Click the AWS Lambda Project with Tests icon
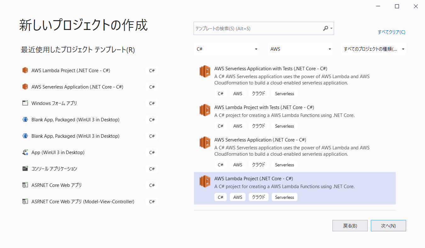Screen dimensions: 425x248 tap(205, 110)
